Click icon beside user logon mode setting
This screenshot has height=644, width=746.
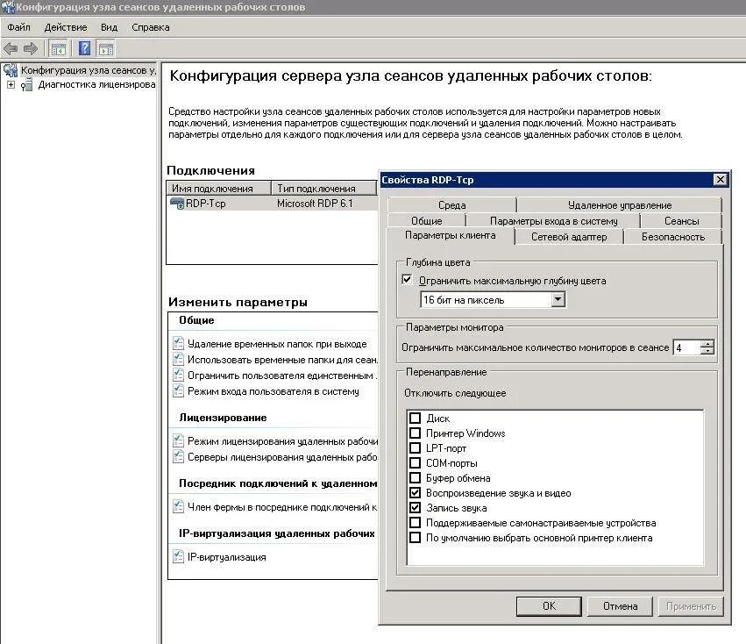click(x=178, y=390)
